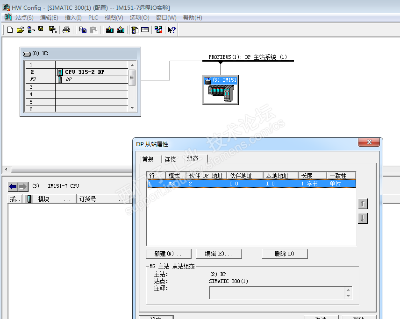The width and height of the screenshot is (400, 319).
Task: Select the CPU 315-2 DP row in rack
Action: point(77,72)
